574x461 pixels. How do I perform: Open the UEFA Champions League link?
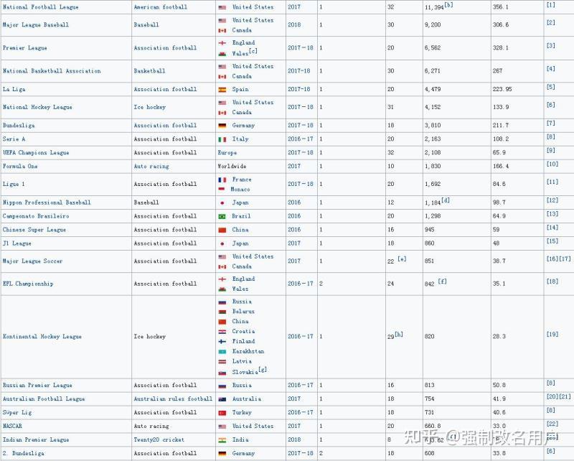pos(36,153)
